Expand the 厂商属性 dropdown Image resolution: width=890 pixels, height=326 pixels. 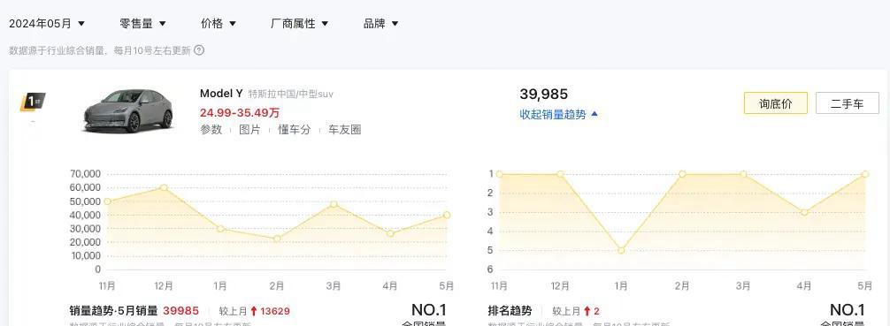299,23
